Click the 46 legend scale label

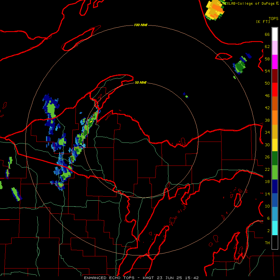[x=267, y=96]
